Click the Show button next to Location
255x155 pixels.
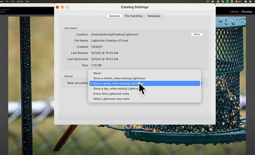pos(197,34)
